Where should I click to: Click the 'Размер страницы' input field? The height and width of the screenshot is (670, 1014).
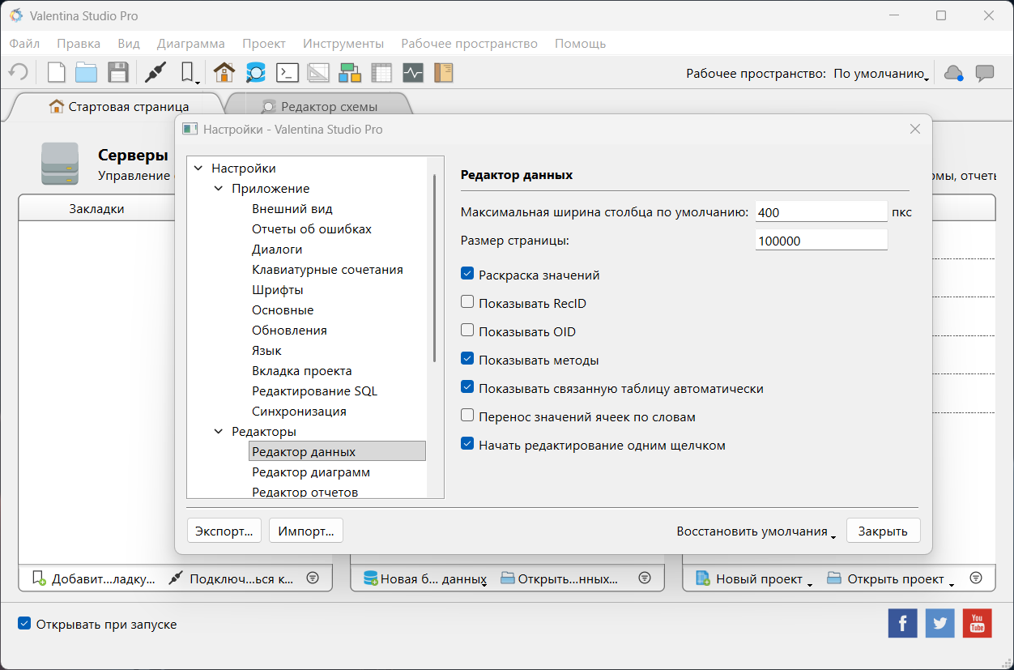[820, 241]
